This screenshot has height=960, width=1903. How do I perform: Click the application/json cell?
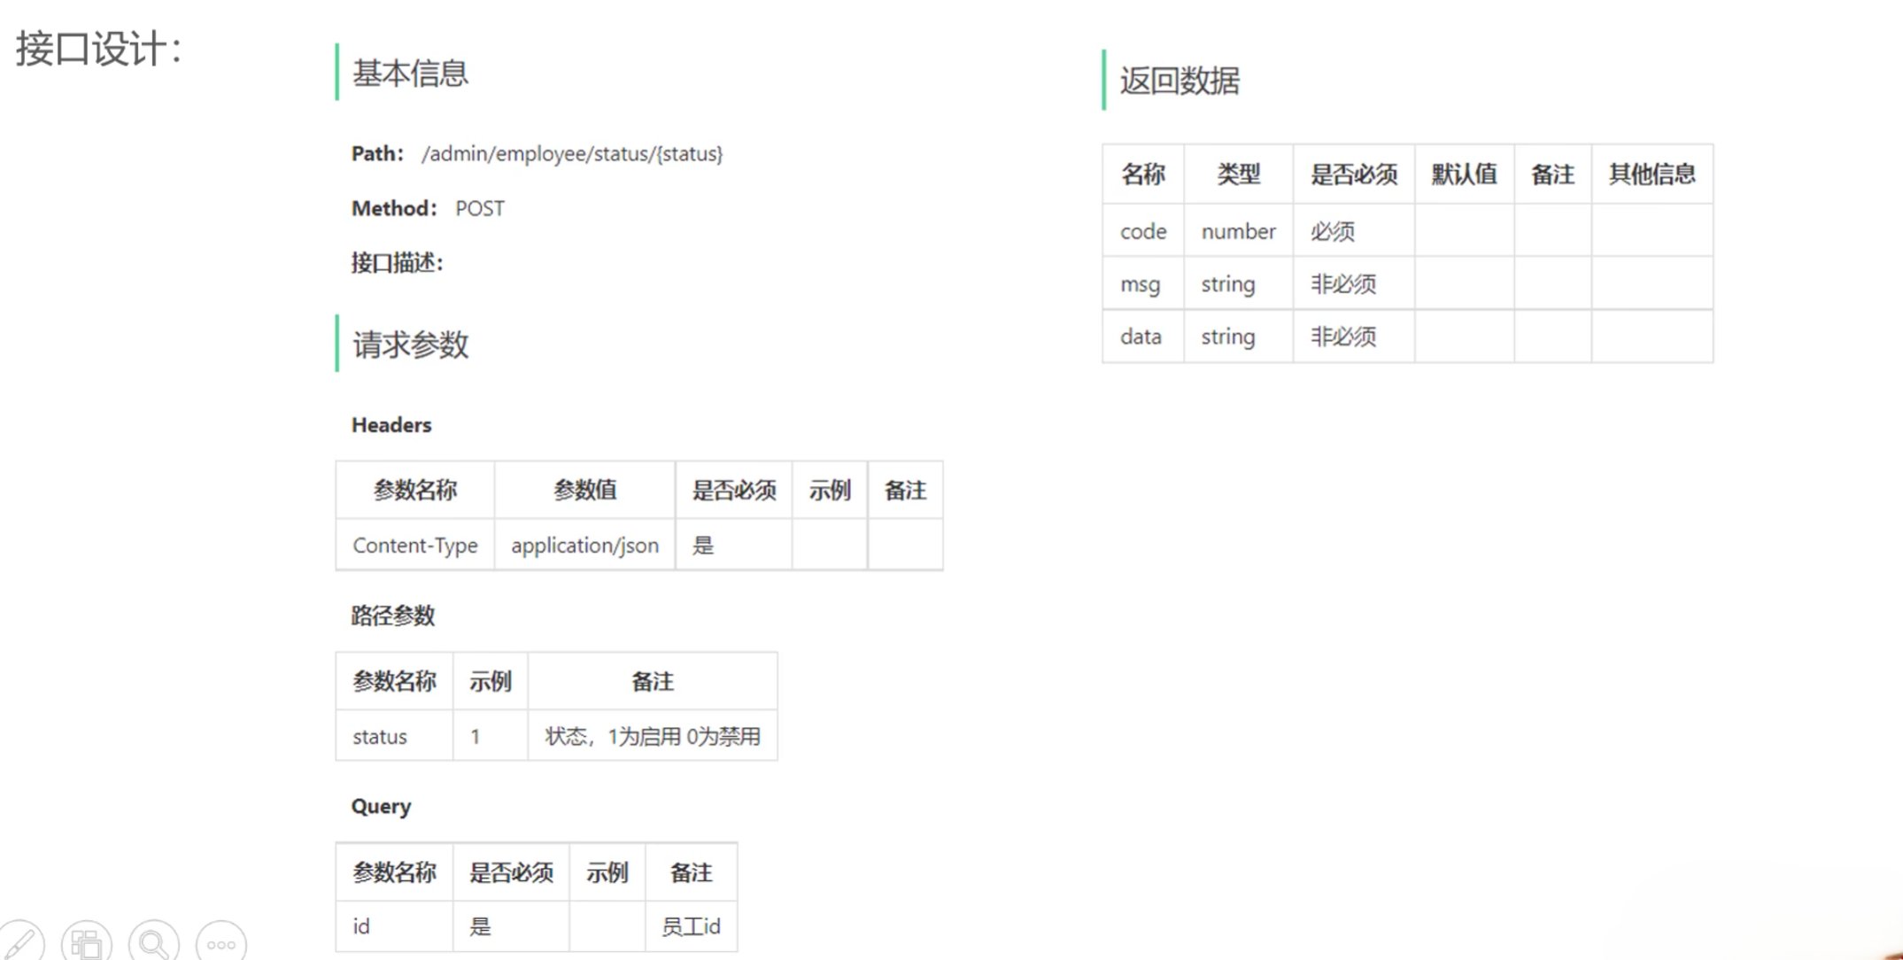click(584, 546)
